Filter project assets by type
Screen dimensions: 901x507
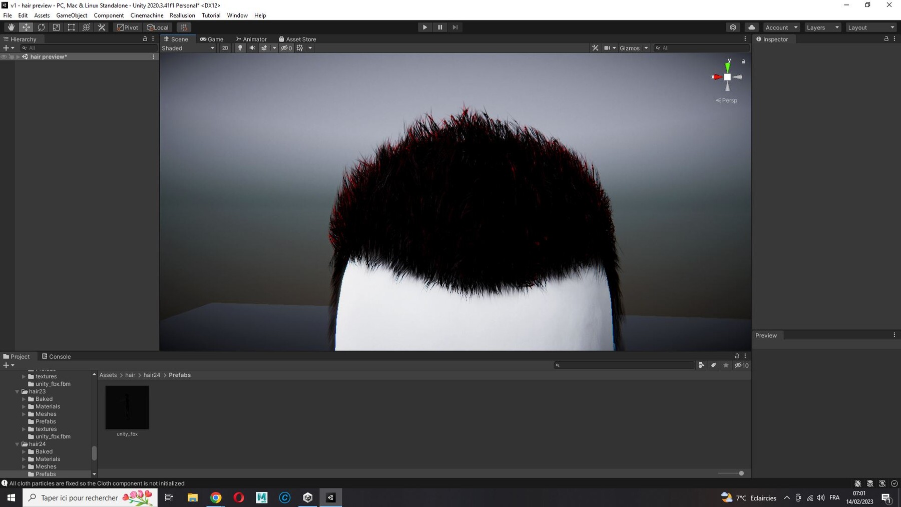click(x=701, y=365)
